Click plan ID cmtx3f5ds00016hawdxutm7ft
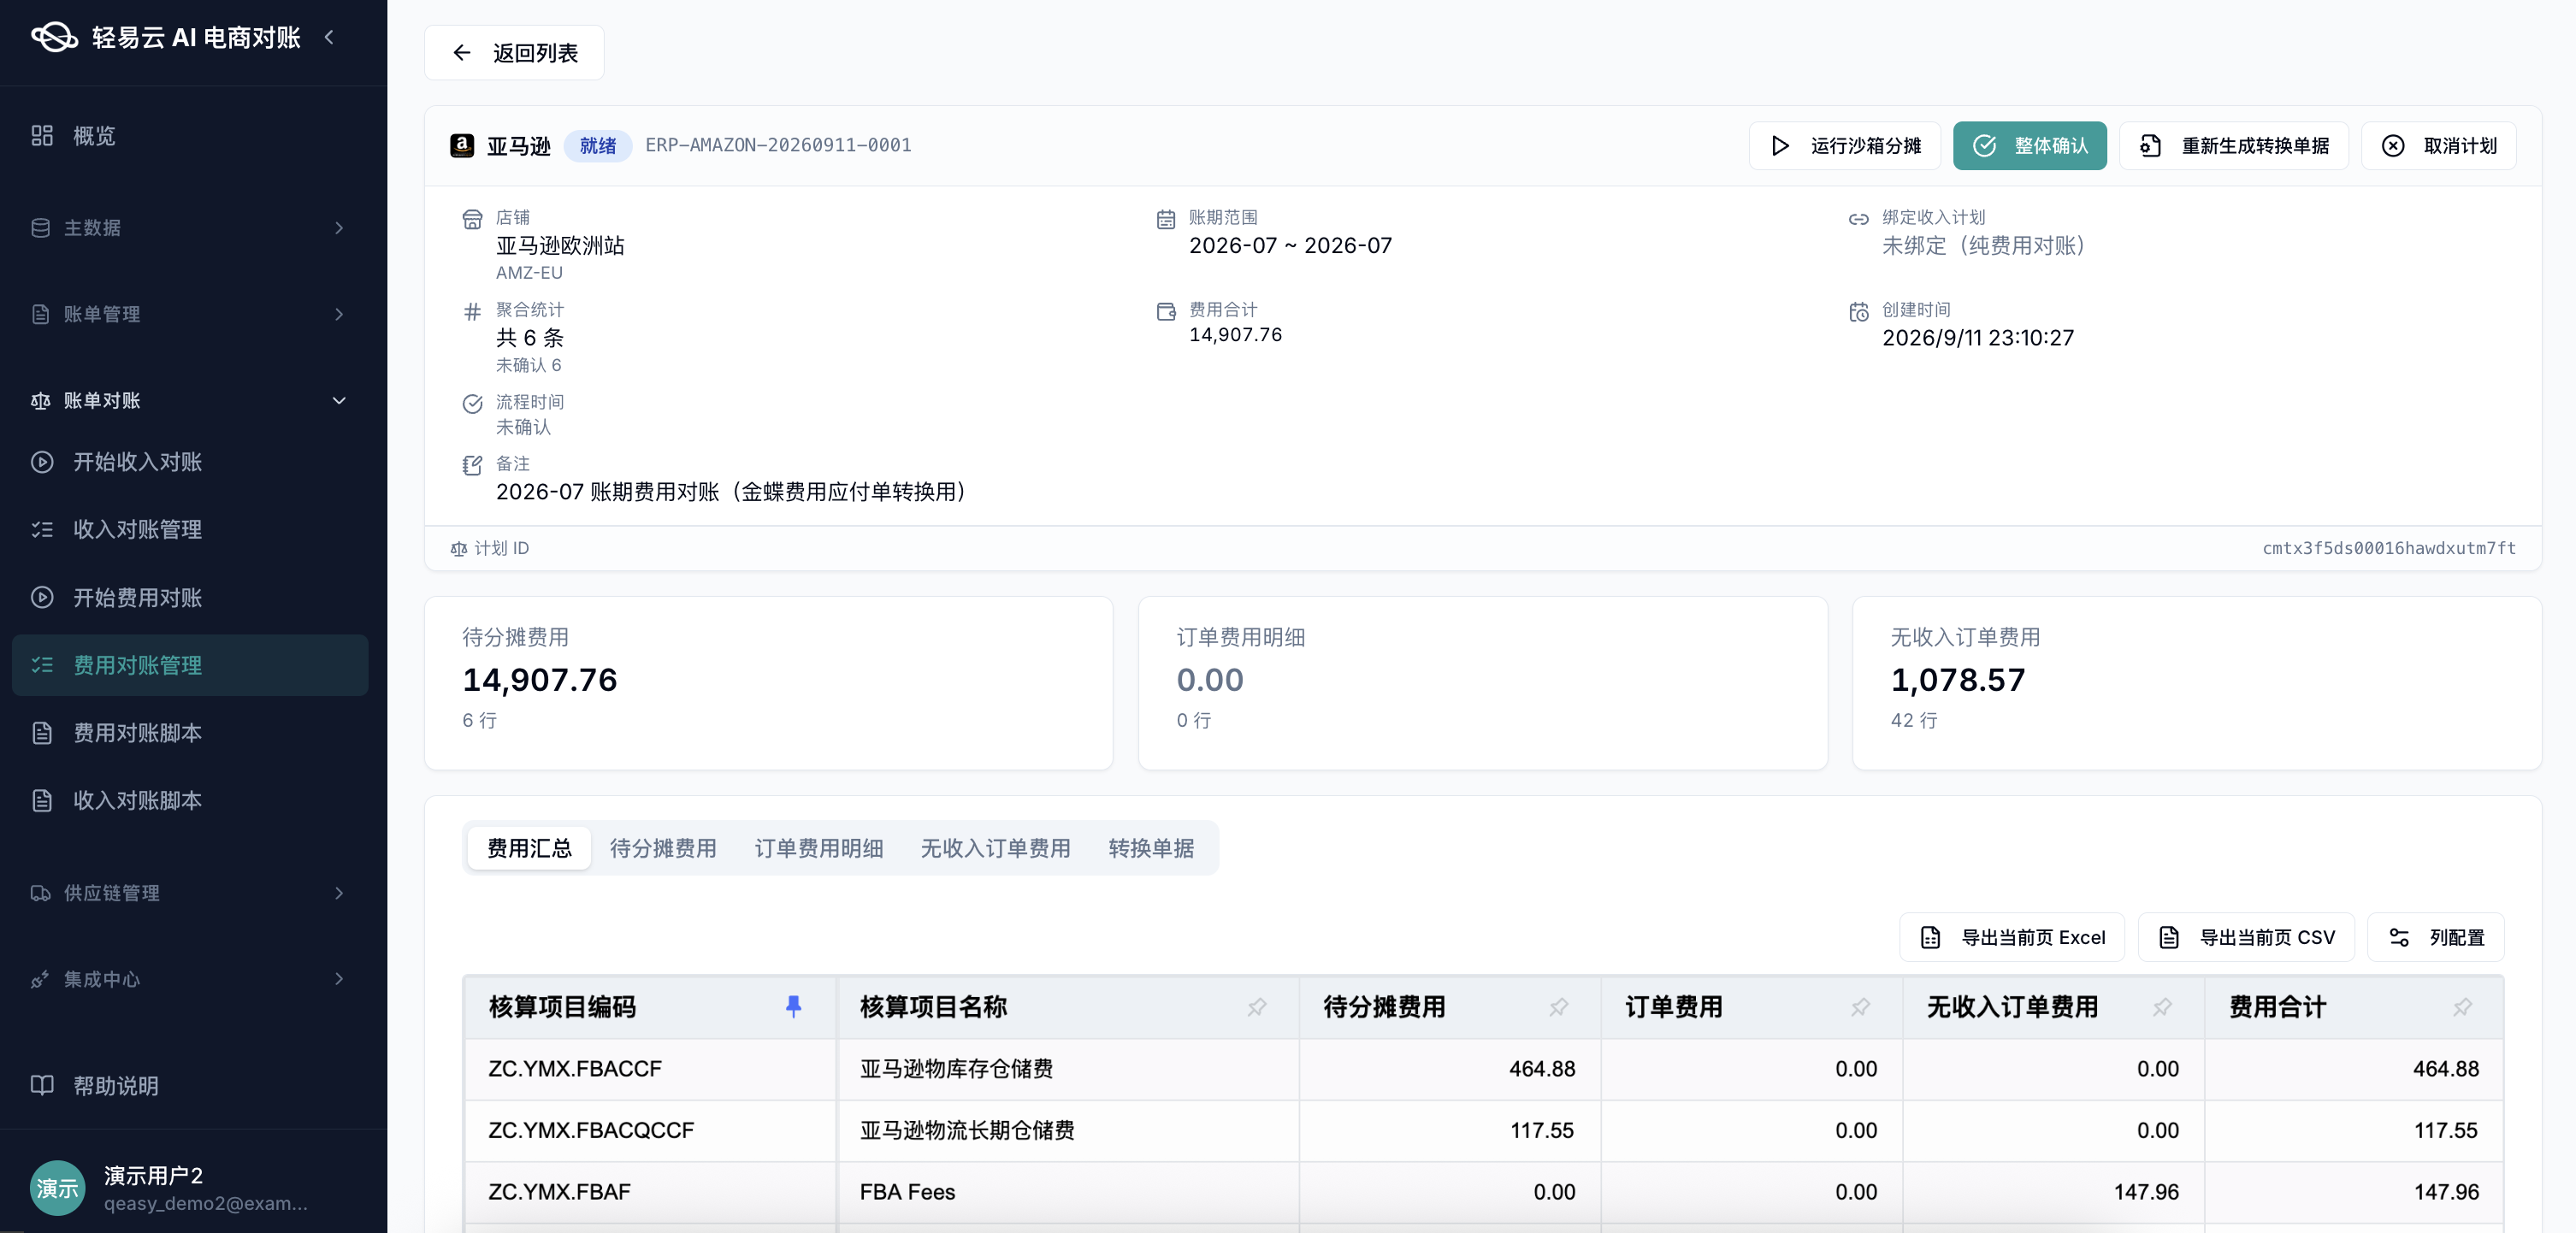This screenshot has width=2576, height=1233. (2389, 548)
